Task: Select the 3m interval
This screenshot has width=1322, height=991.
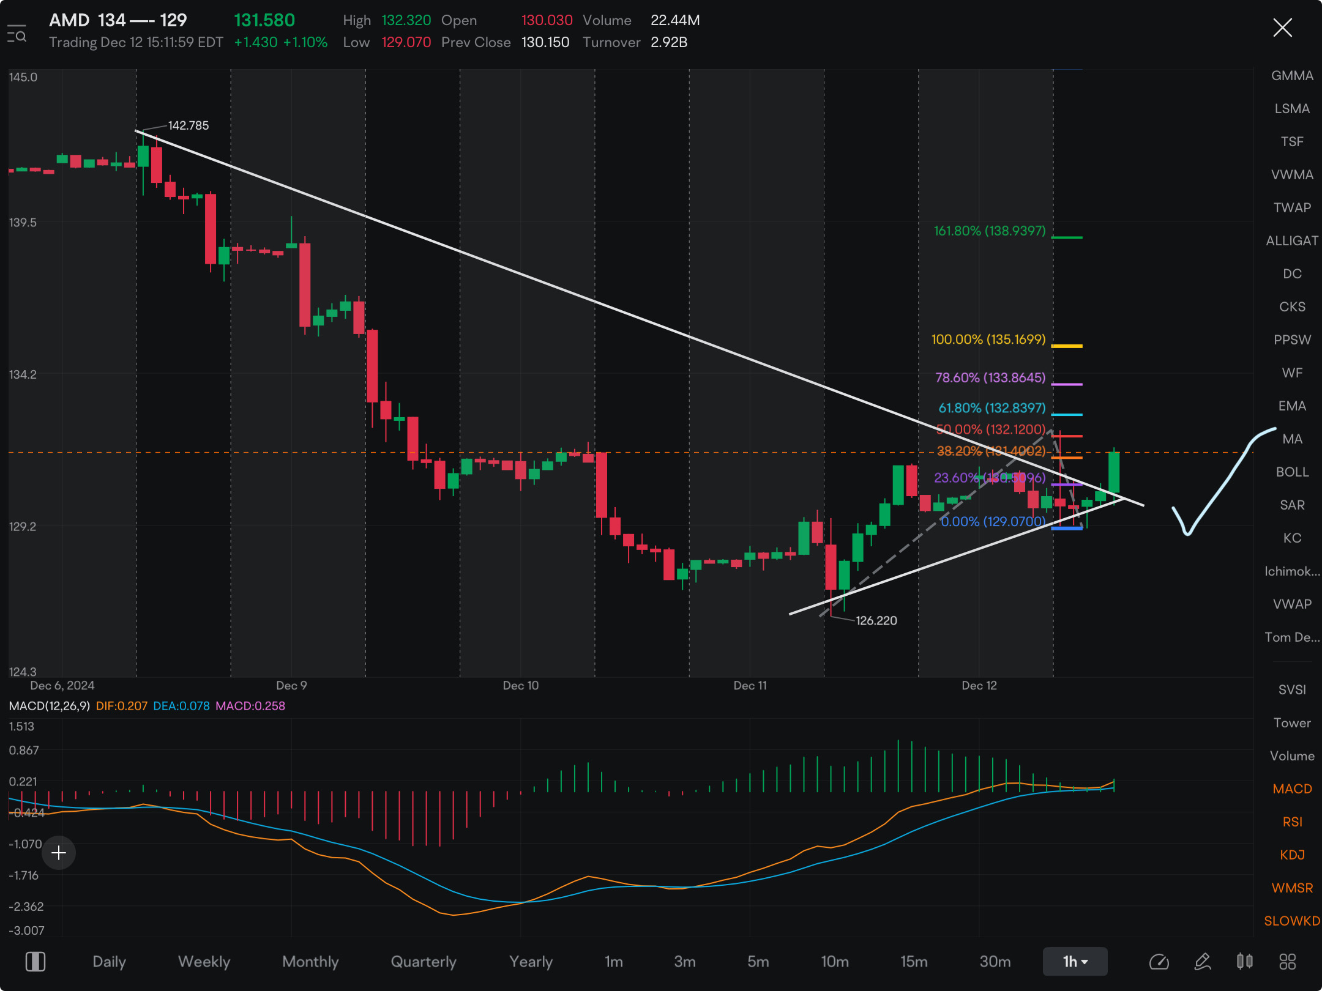Action: tap(684, 962)
